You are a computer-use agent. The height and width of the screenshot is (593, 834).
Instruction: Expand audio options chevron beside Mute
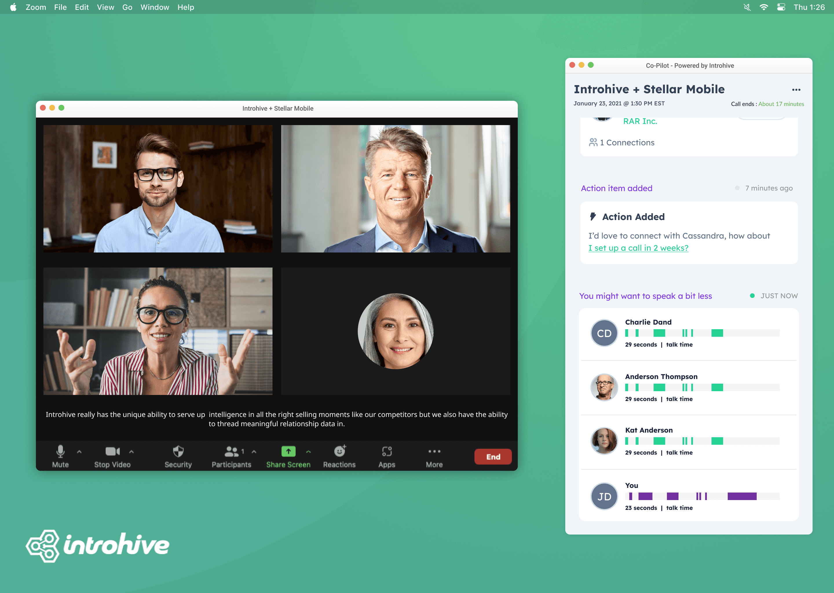point(79,452)
